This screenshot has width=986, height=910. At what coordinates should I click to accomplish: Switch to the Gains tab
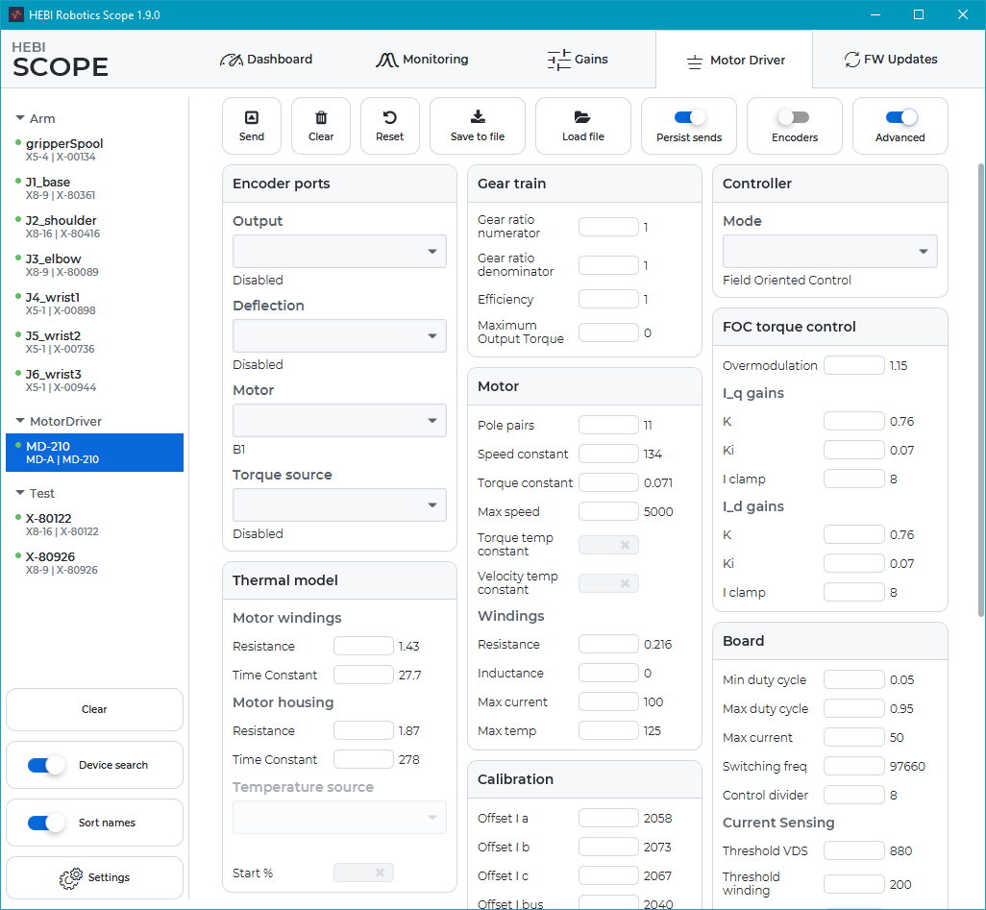(x=578, y=60)
